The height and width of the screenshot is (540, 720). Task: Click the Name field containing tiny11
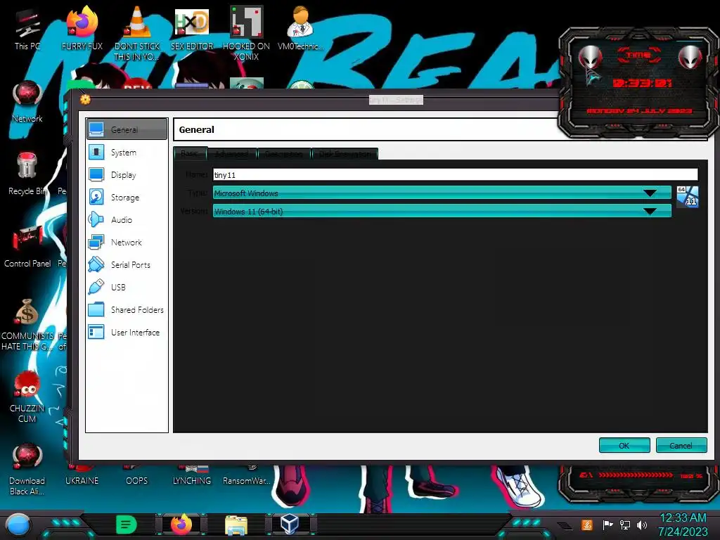(x=455, y=174)
